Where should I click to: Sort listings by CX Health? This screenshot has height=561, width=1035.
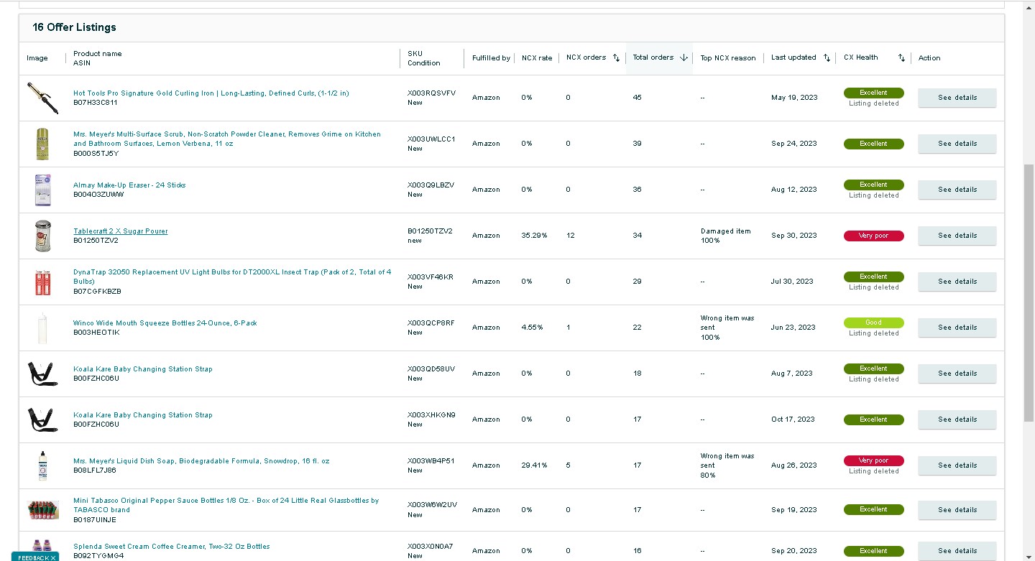point(901,58)
